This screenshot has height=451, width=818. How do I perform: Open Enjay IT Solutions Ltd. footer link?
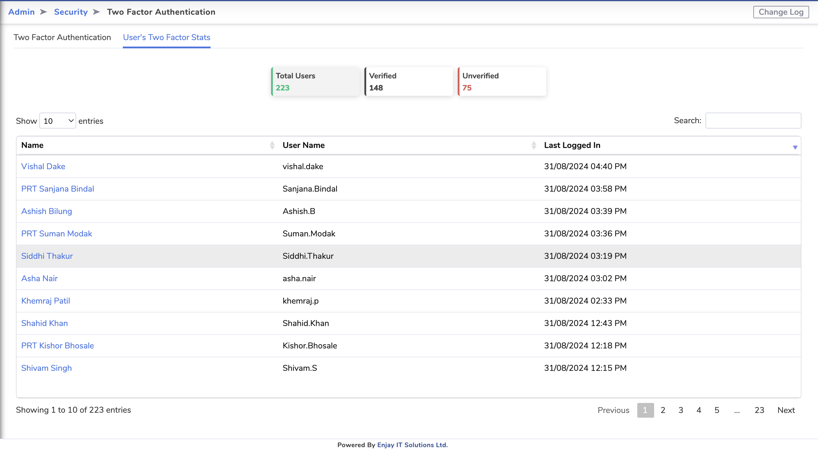(x=412, y=445)
